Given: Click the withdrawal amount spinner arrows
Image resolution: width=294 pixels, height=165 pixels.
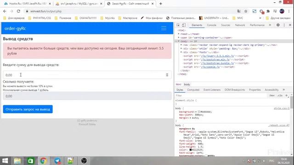Looking at the screenshot, I should (x=167, y=75).
